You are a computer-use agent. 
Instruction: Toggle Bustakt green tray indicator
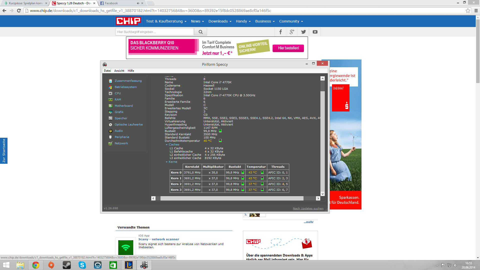click(x=220, y=131)
